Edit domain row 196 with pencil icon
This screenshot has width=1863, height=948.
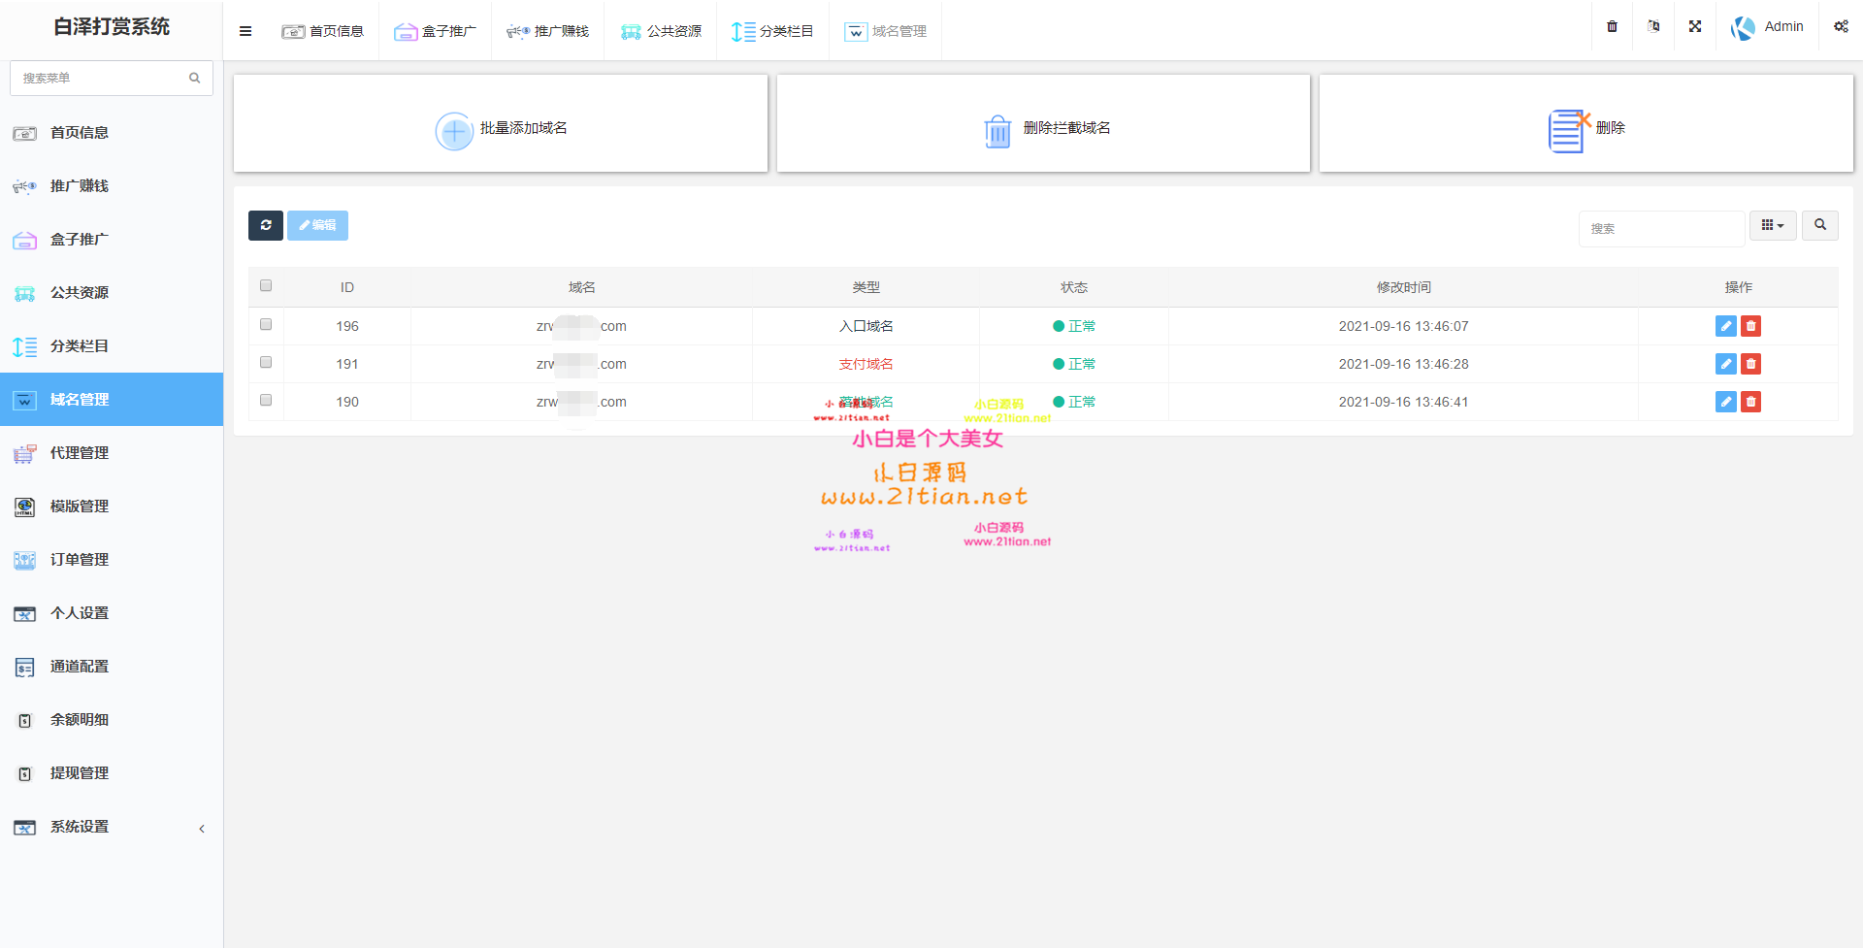click(1725, 326)
